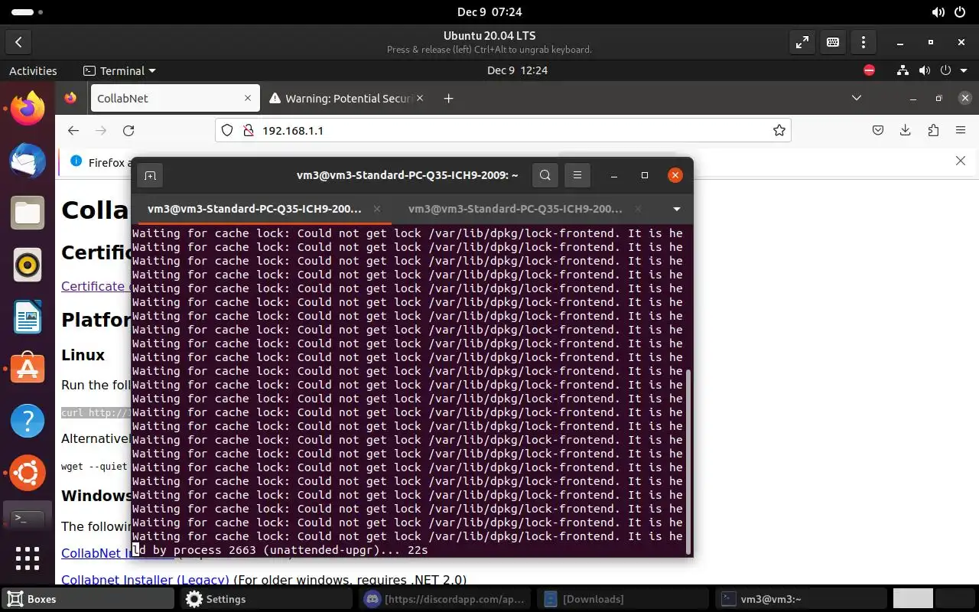Switch to Settings in the taskbar
The image size is (979, 612).
coord(267,599)
